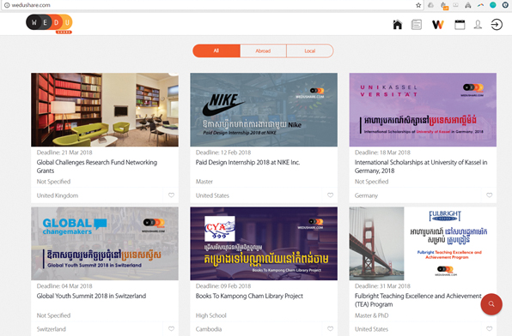
Task: Click the WEDU logo
Action: (x=49, y=24)
